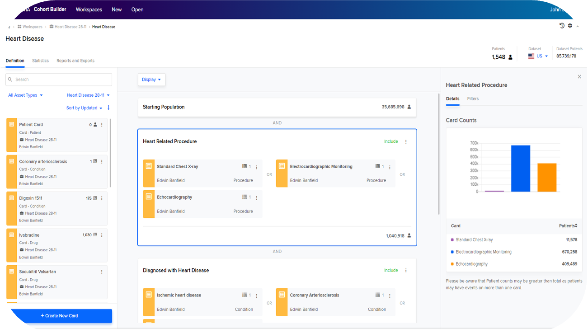Open Coronary arteriosclerosis sidebar card options menu
588x333 pixels.
pos(102,162)
